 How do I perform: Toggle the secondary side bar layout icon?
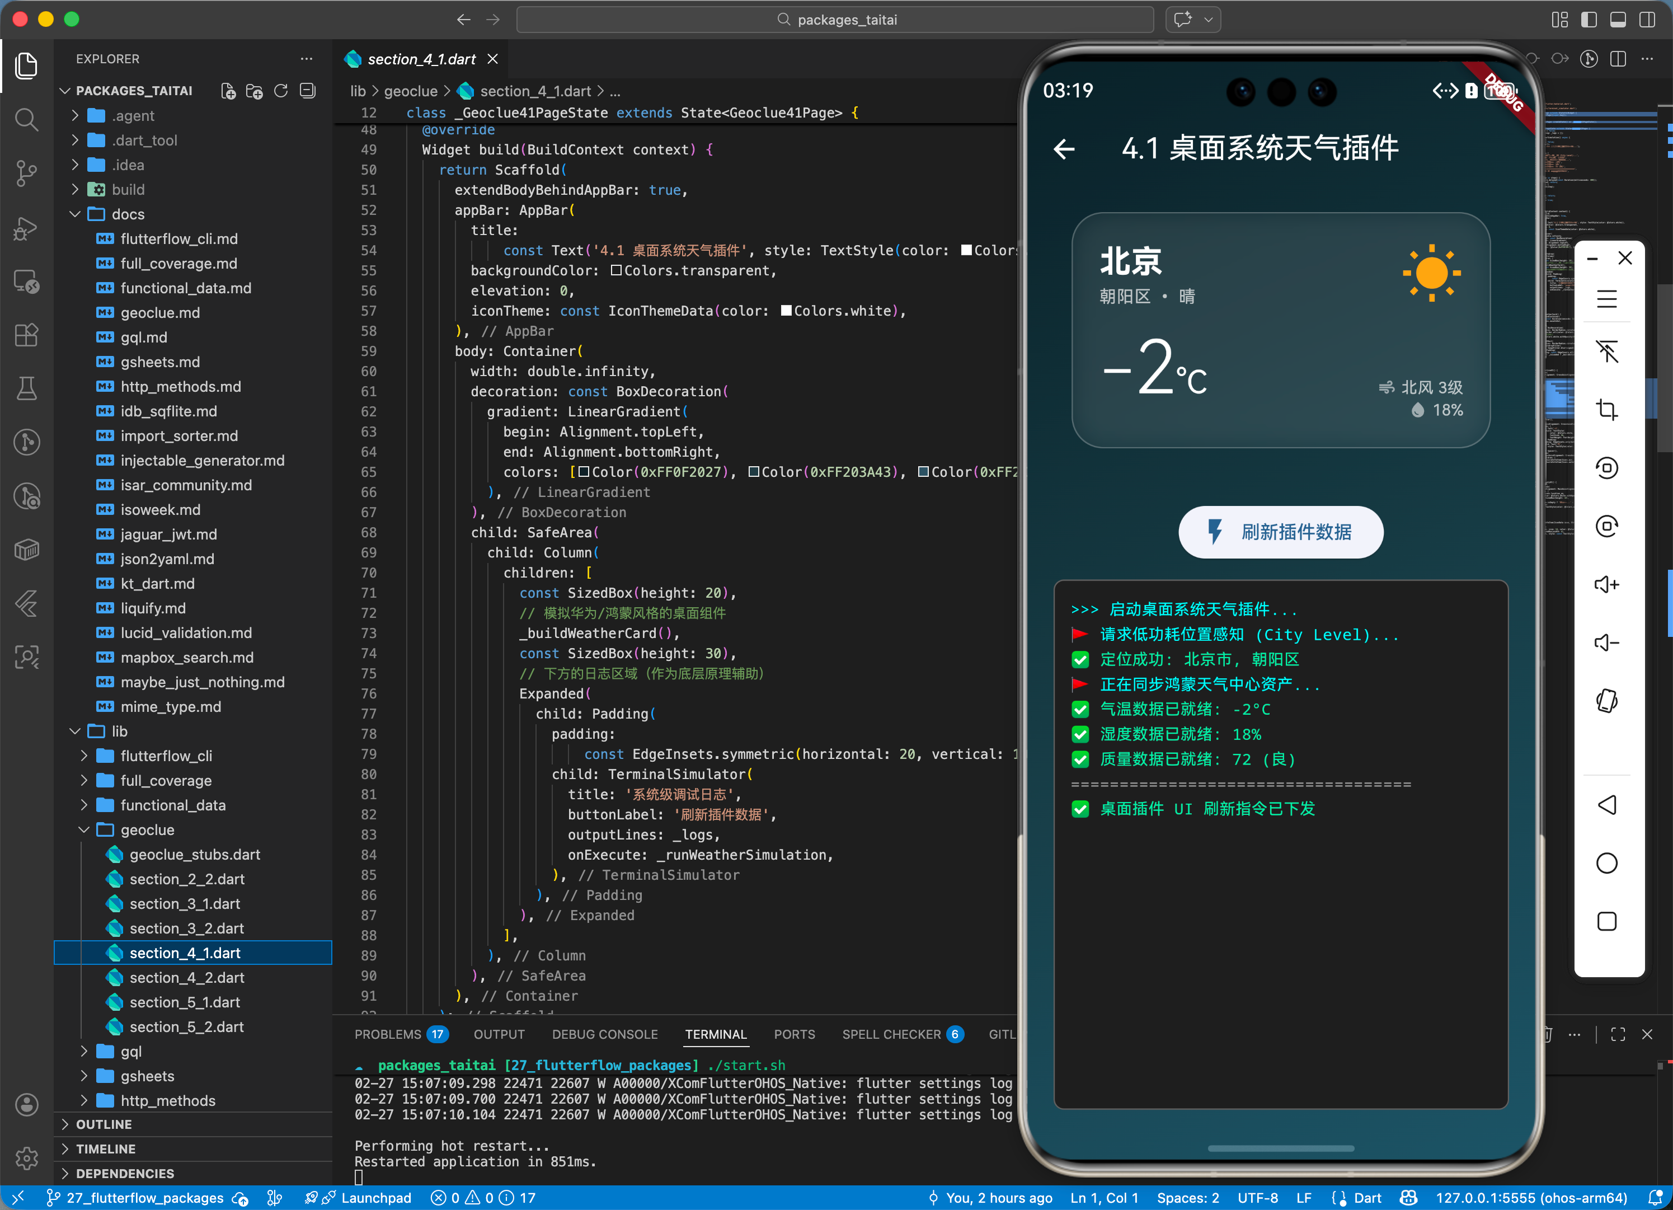pos(1647,20)
